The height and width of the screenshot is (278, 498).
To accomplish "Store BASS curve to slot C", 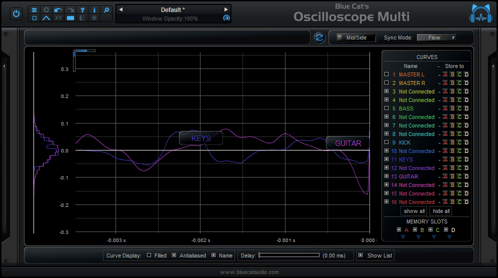I will click(459, 108).
